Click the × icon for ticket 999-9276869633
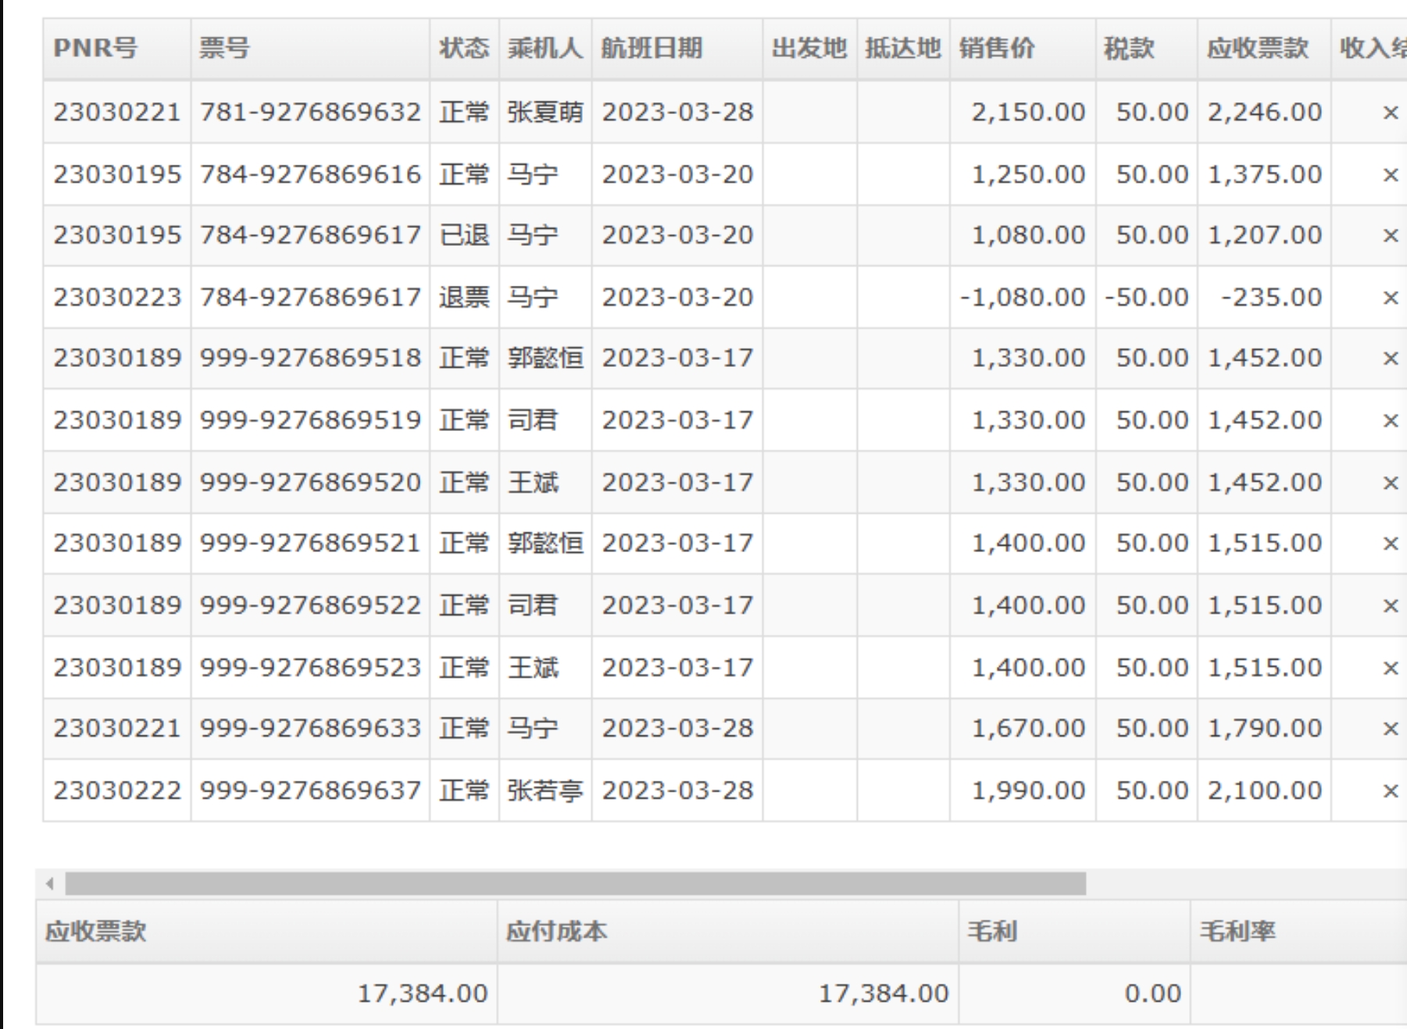 point(1390,728)
